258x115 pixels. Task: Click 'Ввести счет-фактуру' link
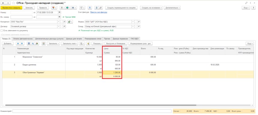tap(99, 12)
